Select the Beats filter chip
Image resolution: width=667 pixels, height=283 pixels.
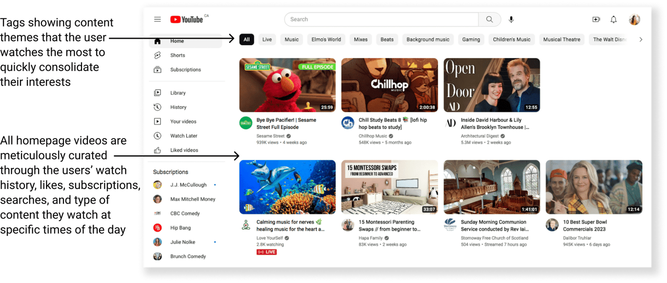pos(387,39)
